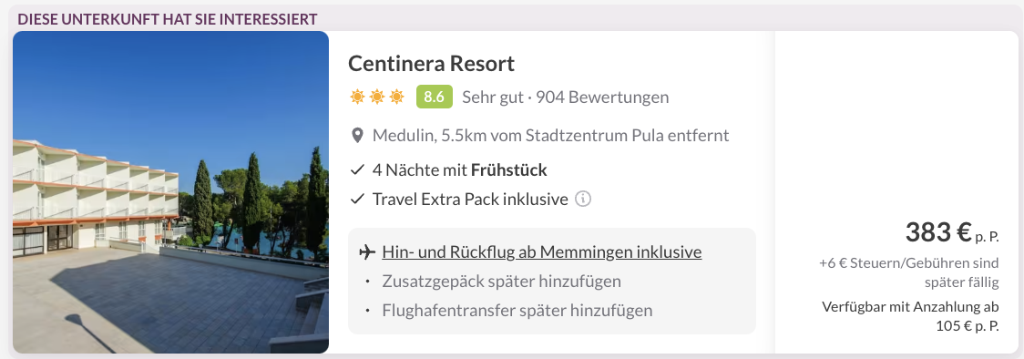Click the third sun star rating icon
This screenshot has width=1024, height=359.
(x=396, y=97)
